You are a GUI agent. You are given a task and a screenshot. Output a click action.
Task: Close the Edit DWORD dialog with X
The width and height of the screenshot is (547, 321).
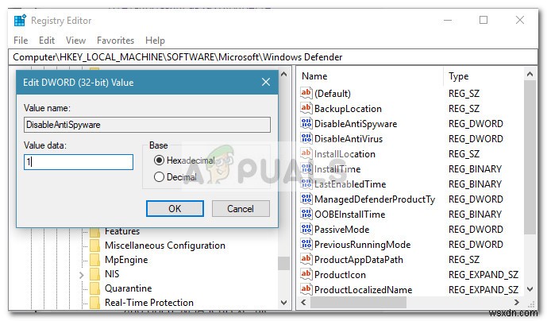(x=266, y=82)
